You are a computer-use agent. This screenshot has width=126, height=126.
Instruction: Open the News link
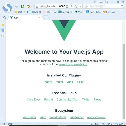(98, 100)
